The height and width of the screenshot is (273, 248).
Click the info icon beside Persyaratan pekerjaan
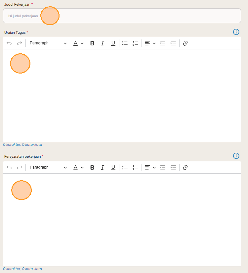coord(236,156)
